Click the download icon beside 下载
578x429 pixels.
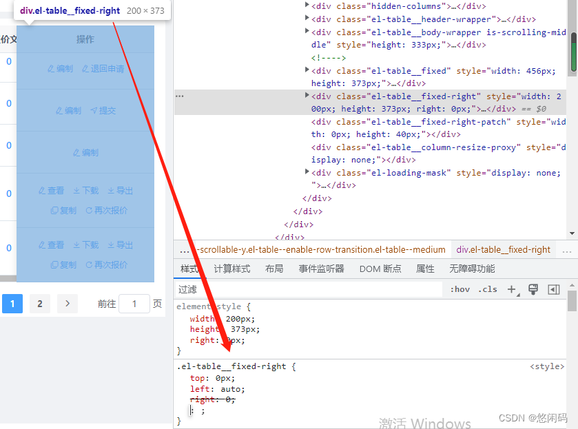coord(77,191)
